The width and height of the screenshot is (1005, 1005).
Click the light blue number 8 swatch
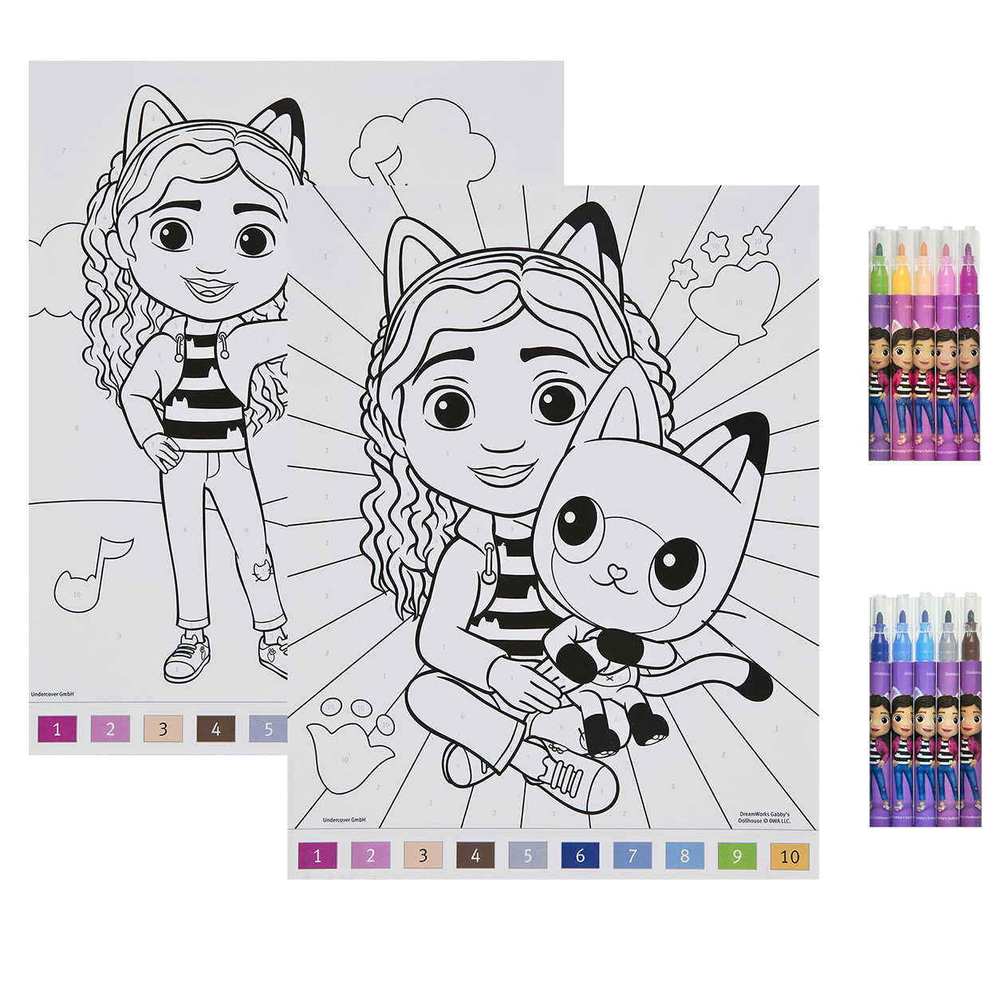[684, 856]
